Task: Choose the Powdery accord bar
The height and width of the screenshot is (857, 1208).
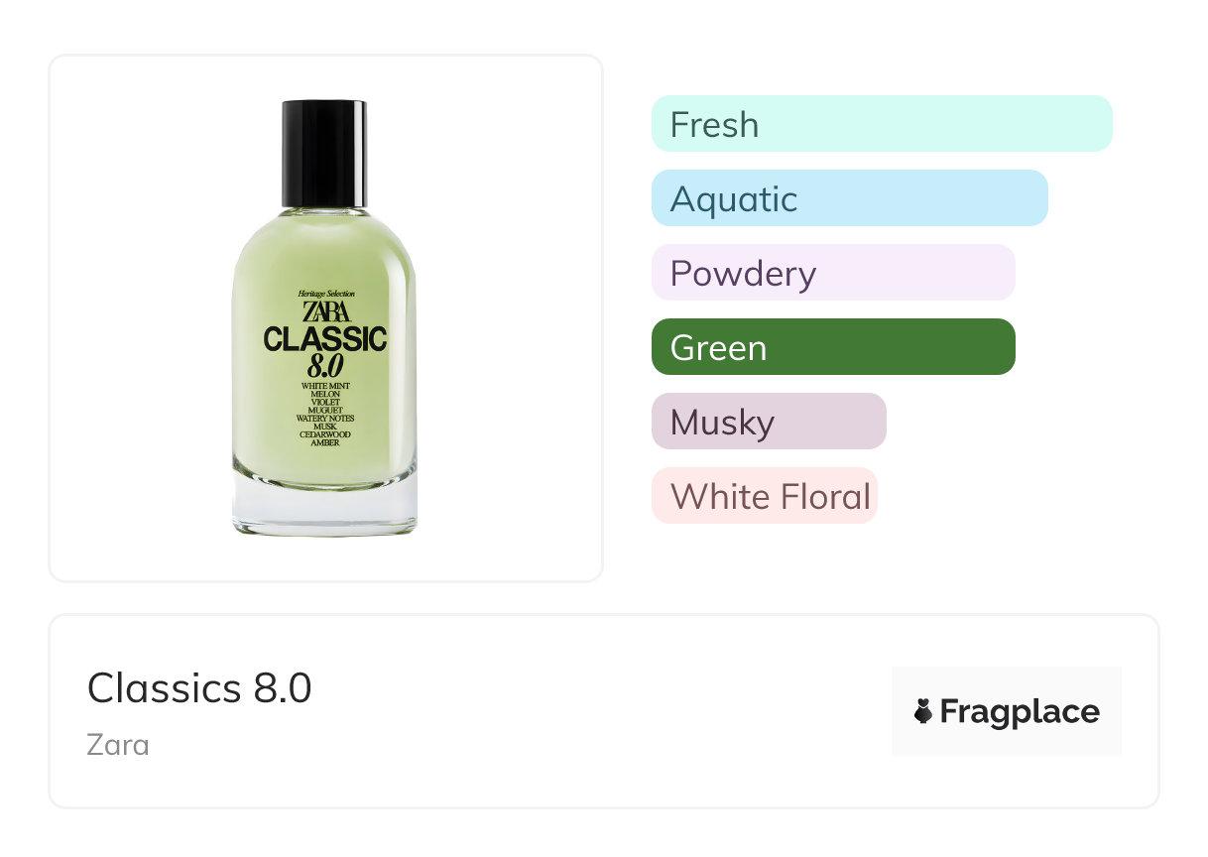Action: [x=833, y=273]
